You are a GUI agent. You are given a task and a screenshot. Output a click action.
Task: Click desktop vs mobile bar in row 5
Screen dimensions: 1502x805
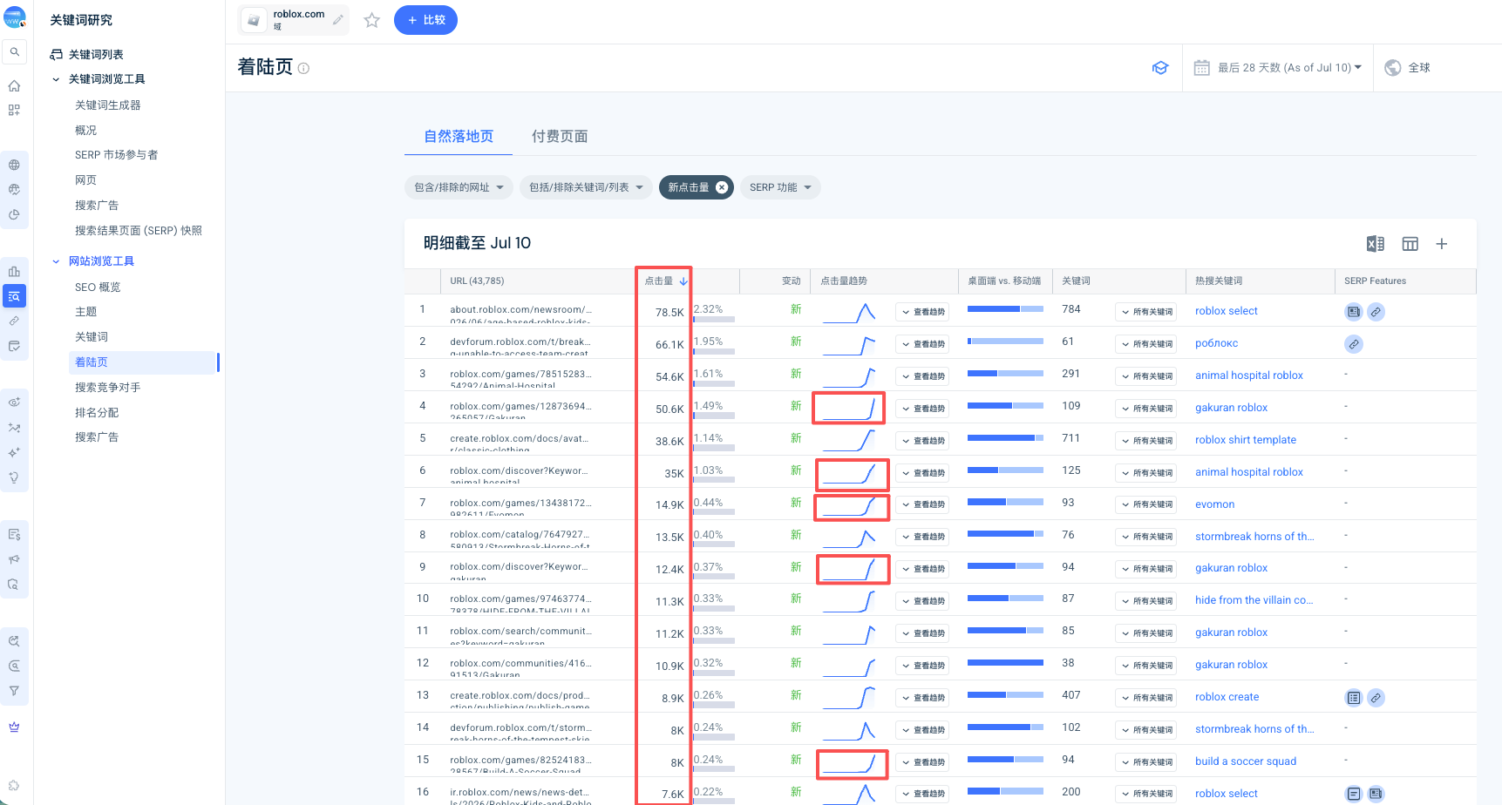1005,437
